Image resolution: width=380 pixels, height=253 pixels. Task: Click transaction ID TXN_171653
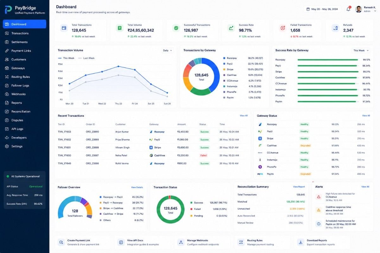[x=64, y=132]
